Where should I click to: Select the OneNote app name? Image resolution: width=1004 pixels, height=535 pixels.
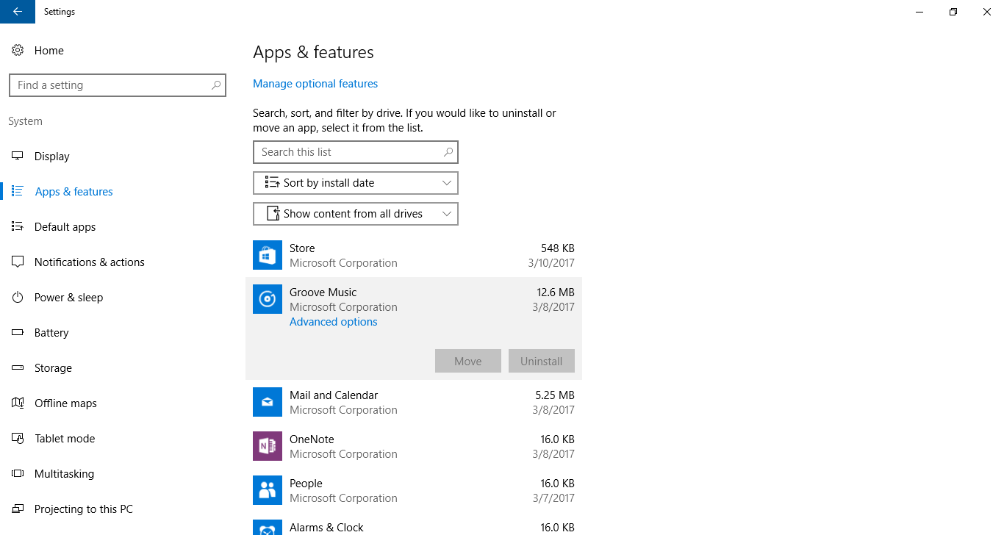coord(312,439)
